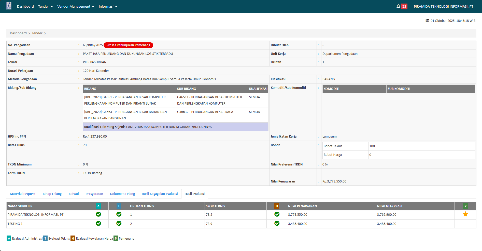482x251 pixels.
Task: Open the Dokumen Lelang tab
Action: pos(122,194)
